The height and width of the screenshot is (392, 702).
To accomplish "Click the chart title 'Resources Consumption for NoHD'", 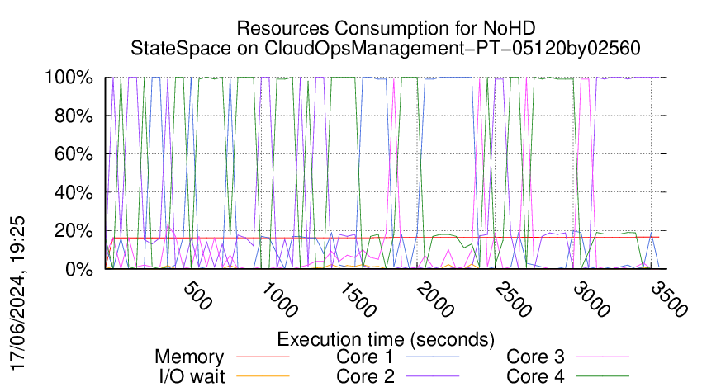I will [x=386, y=28].
